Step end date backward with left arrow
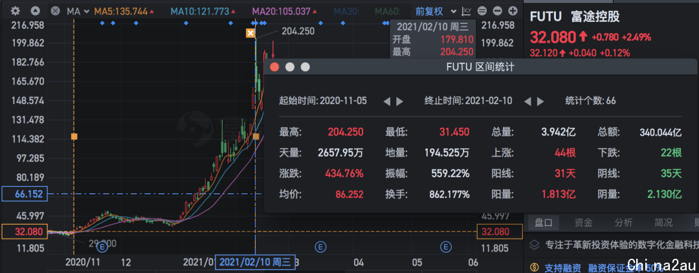Viewport: 699px width, 273px height. (x=527, y=101)
